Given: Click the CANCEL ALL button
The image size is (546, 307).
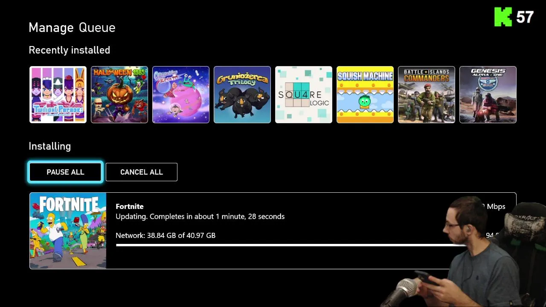Looking at the screenshot, I should click(x=142, y=172).
